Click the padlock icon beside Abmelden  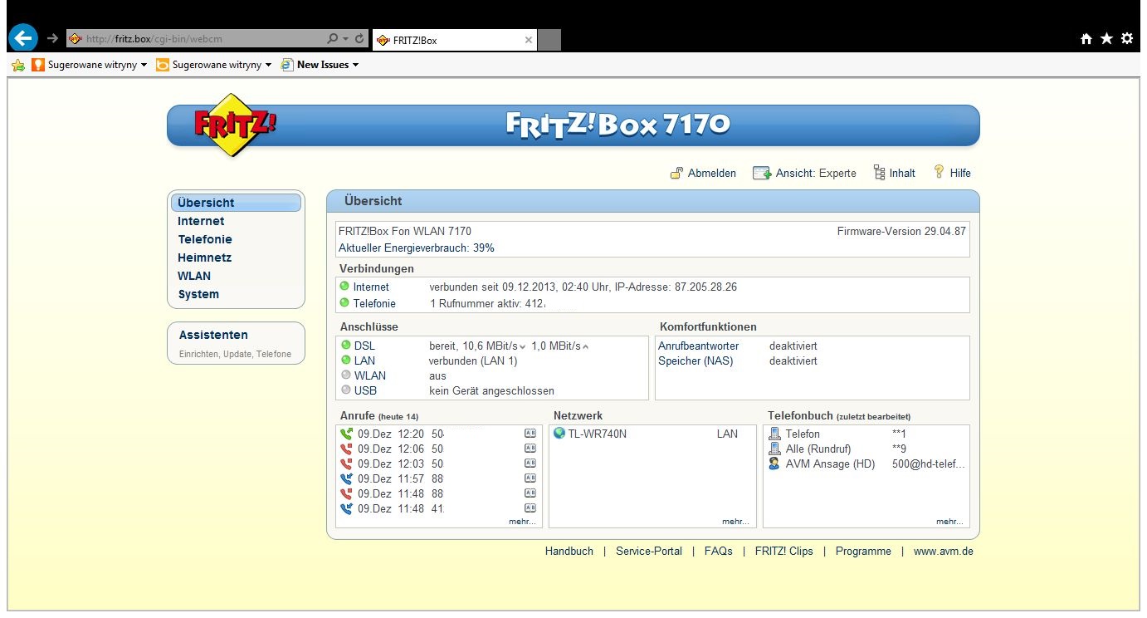[676, 173]
